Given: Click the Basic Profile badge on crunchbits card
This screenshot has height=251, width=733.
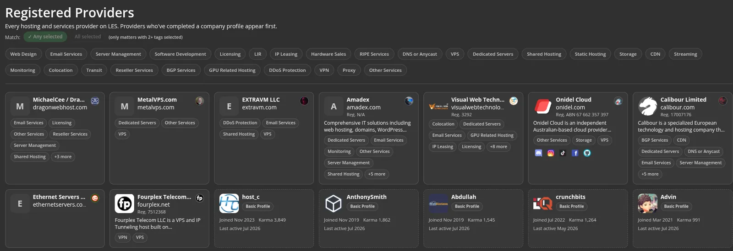Looking at the screenshot, I should (x=572, y=207).
